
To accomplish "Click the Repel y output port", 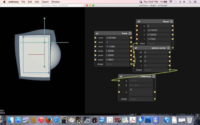I will 173,30.
